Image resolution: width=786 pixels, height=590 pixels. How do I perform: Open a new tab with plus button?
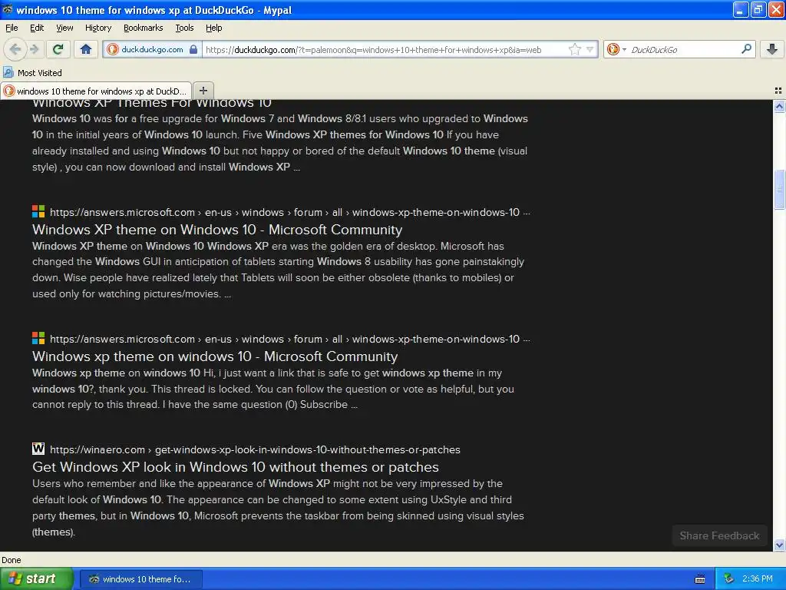(203, 91)
